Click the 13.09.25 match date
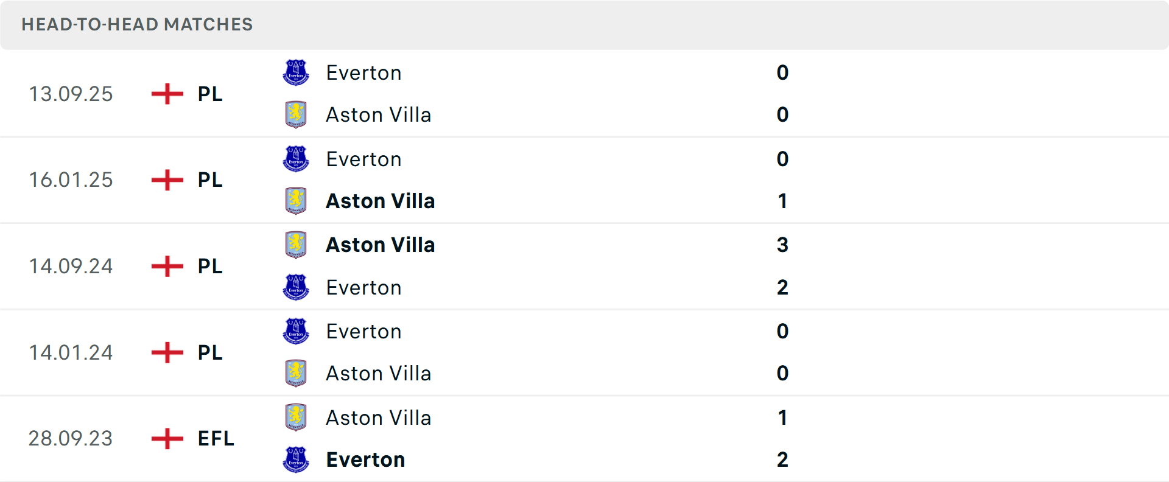 click(71, 94)
